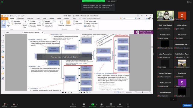Open the Zoom Chat panel
193x108 pixels.
pos(84,105)
